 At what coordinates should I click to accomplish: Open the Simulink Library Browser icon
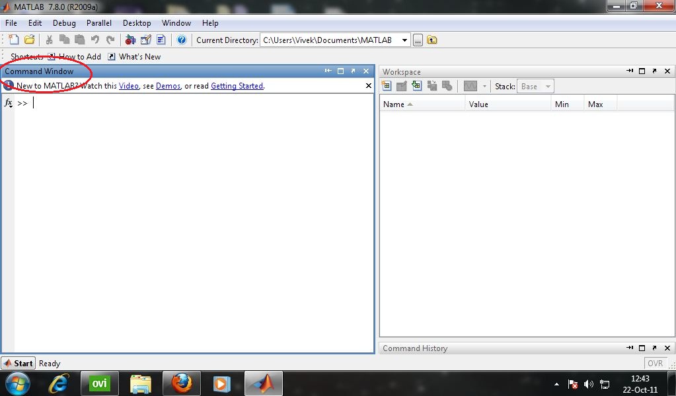(x=130, y=40)
